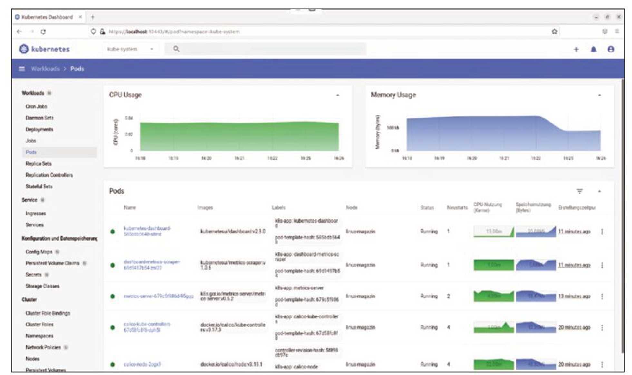The image size is (632, 375).
Task: Open Network Policies in sidebar
Action: pyautogui.click(x=43, y=347)
